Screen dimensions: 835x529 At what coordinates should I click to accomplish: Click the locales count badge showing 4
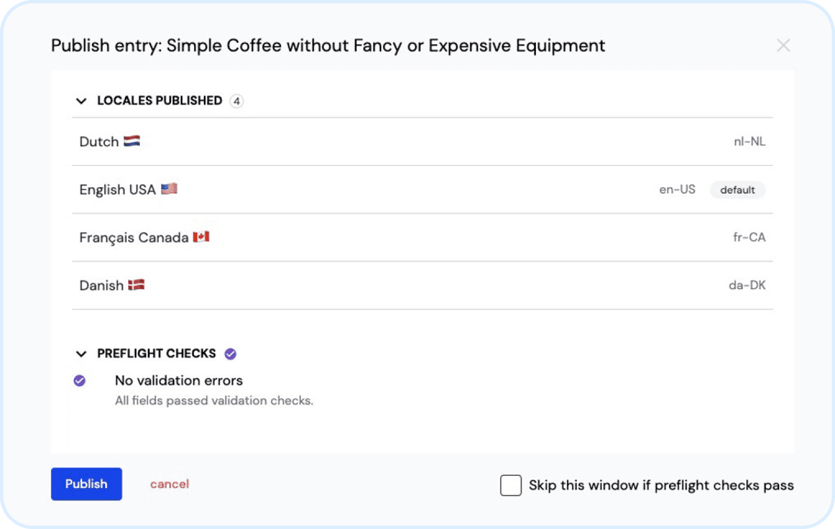tap(237, 101)
